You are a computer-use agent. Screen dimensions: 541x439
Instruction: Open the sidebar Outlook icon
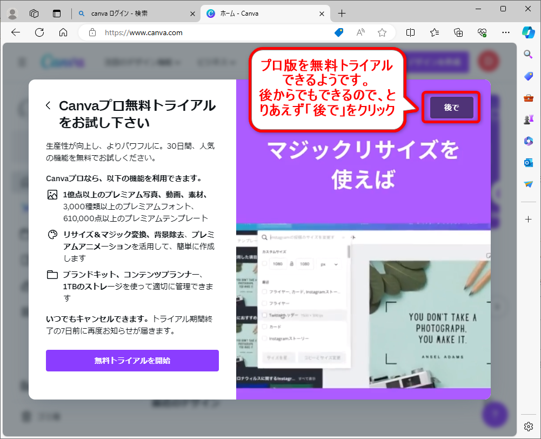point(528,163)
